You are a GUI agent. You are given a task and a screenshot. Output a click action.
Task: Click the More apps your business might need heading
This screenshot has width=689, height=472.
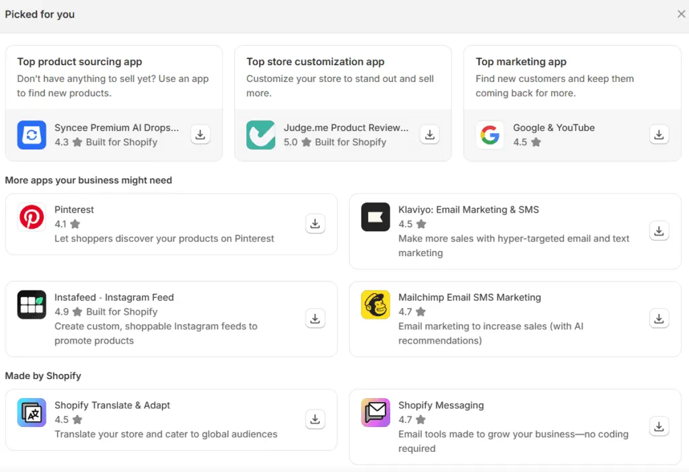tap(88, 180)
